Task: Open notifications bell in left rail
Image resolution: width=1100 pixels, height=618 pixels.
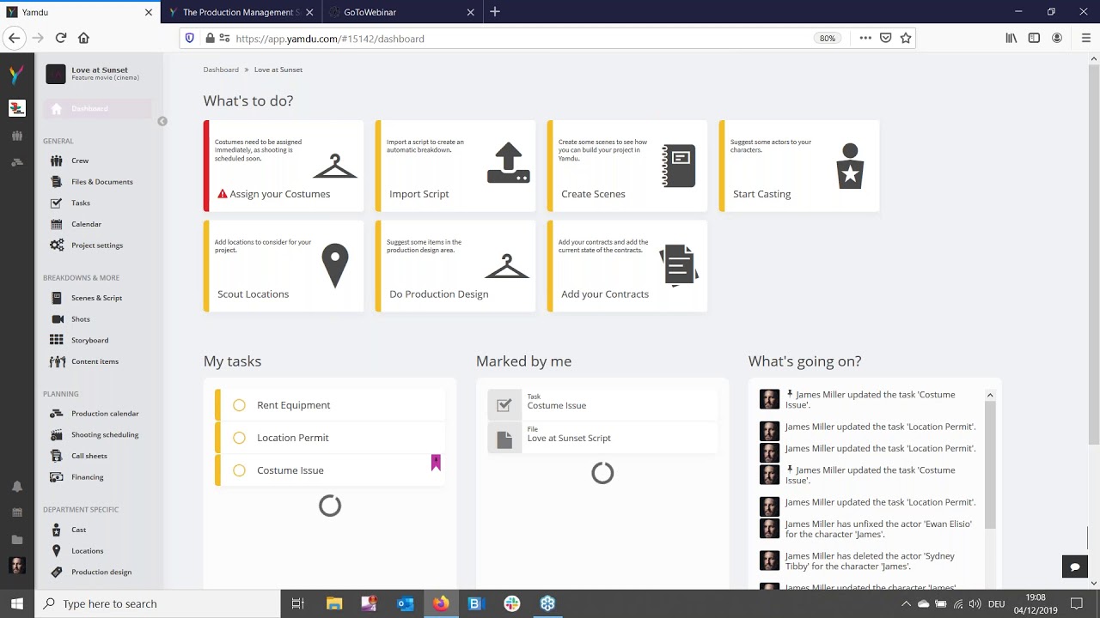Action: [x=16, y=487]
